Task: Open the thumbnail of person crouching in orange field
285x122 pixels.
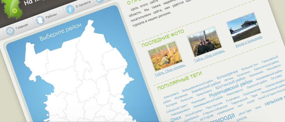Action: (x=165, y=56)
